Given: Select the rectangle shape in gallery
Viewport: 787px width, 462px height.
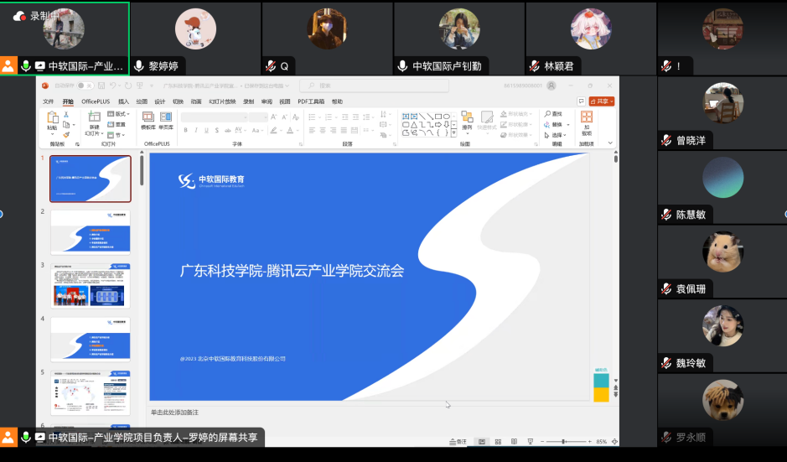Looking at the screenshot, I should [438, 117].
